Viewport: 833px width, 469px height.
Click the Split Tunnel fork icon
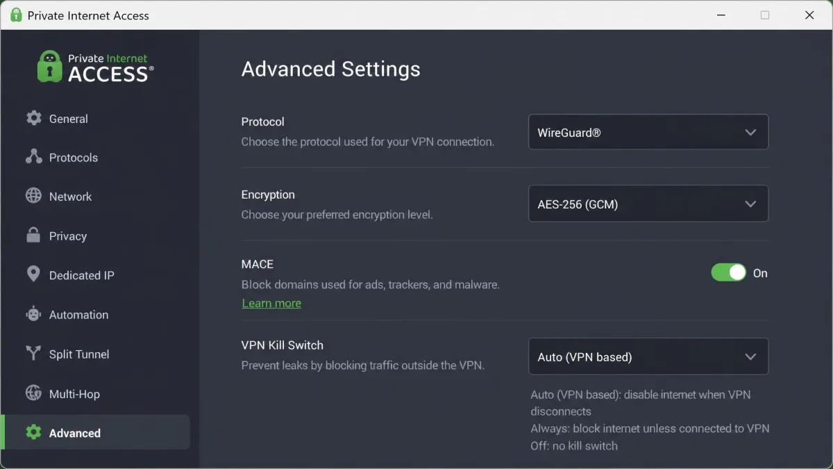(33, 354)
